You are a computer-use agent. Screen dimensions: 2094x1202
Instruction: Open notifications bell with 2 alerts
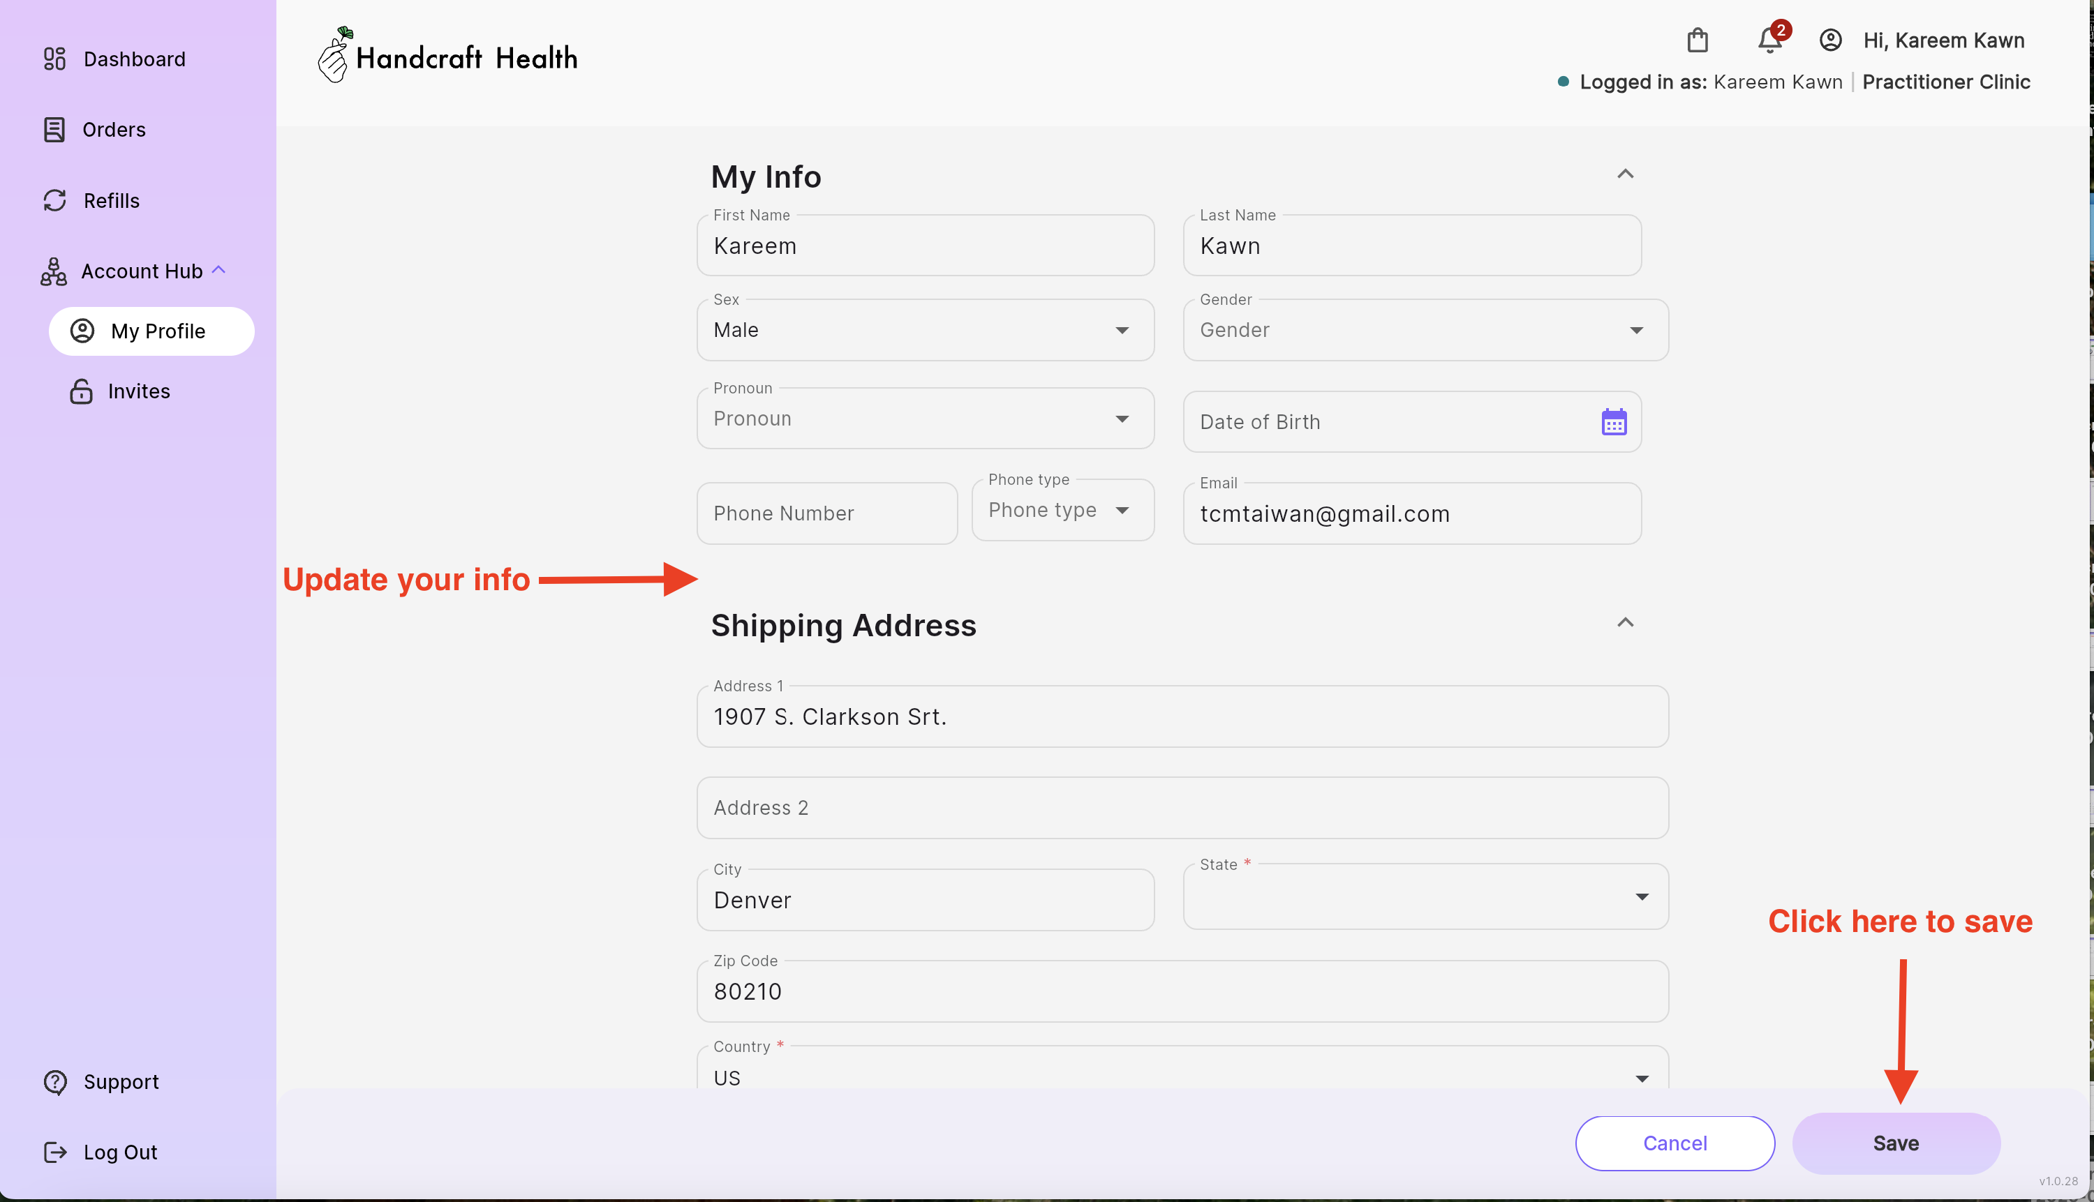pyautogui.click(x=1769, y=40)
